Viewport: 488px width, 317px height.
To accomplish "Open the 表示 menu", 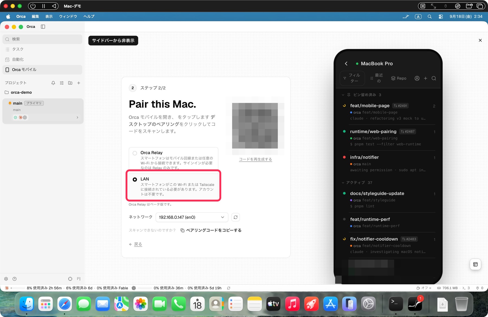I will pos(49,17).
